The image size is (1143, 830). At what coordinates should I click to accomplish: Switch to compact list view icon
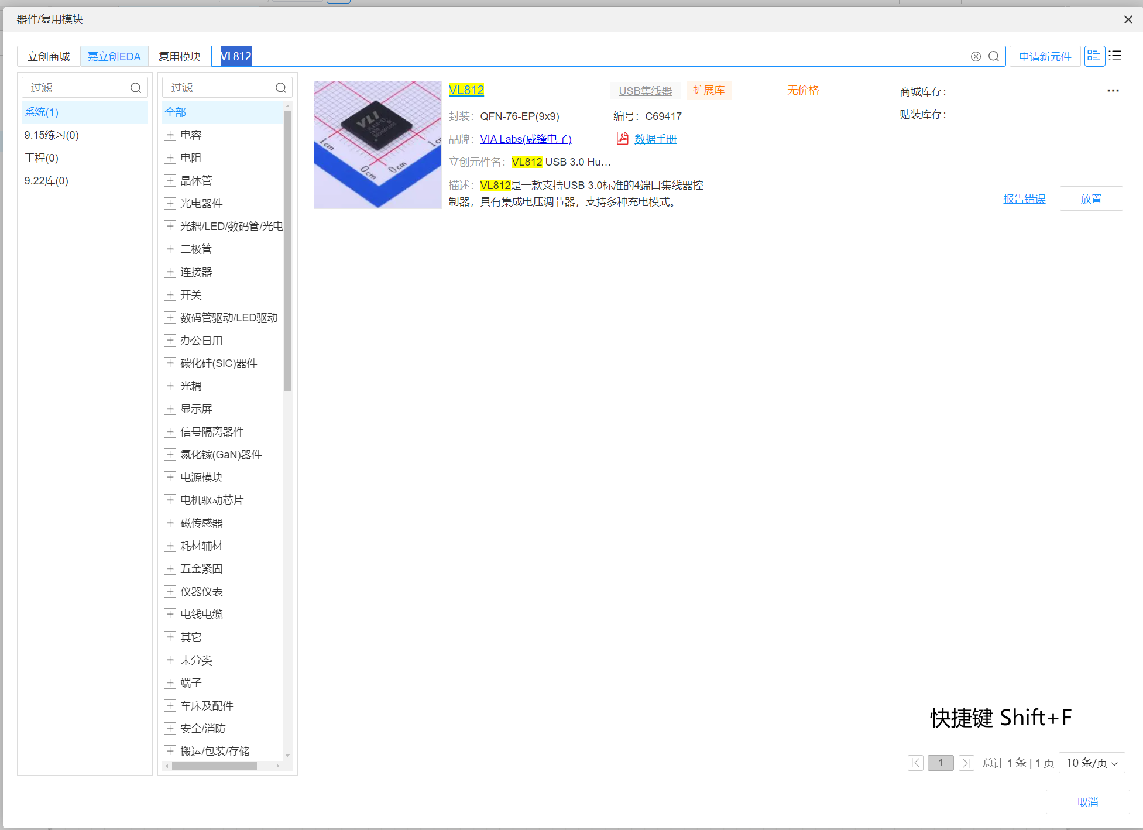[1115, 56]
